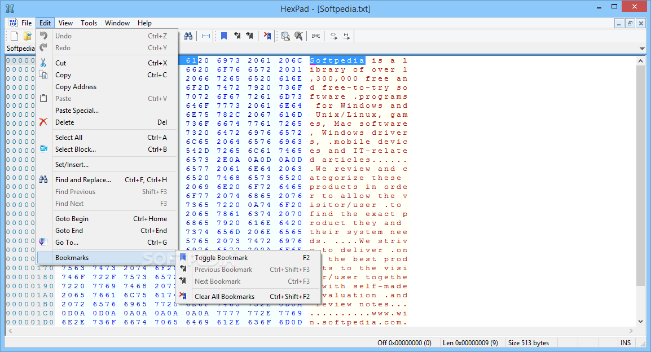Choose Find Previous in Edit menu

[108, 191]
